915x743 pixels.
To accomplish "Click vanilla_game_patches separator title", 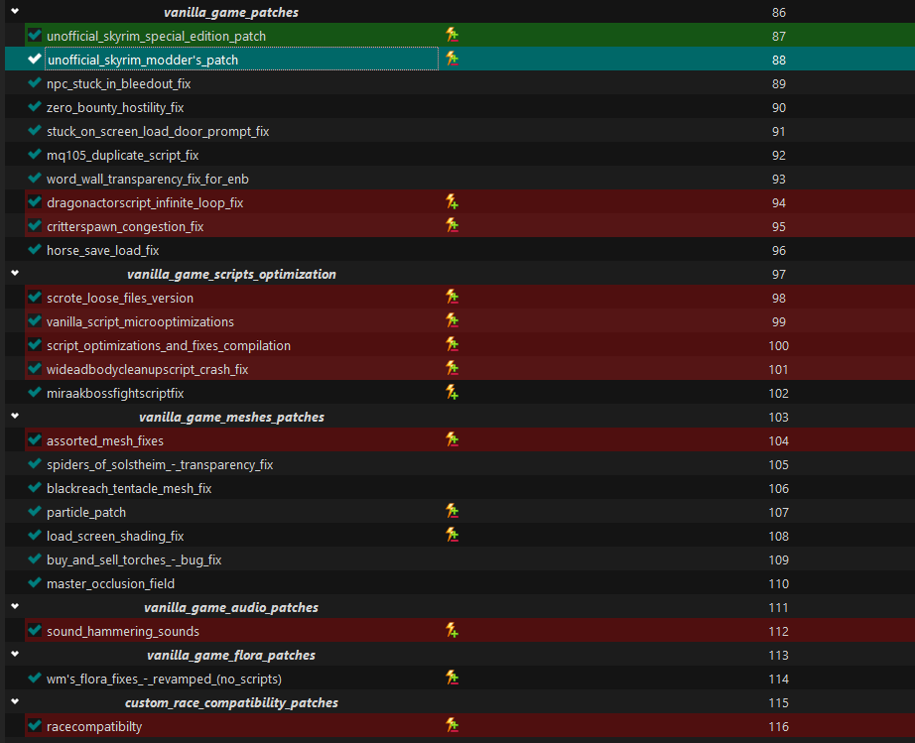I will click(x=231, y=12).
